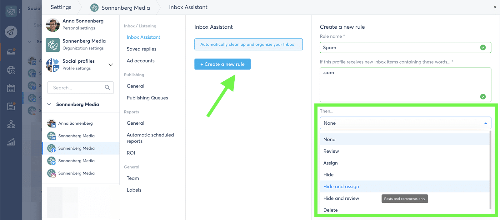Screen dimensions: 500x220
Task: Choose 'Hide and assign' from the list
Action: [x=341, y=187]
